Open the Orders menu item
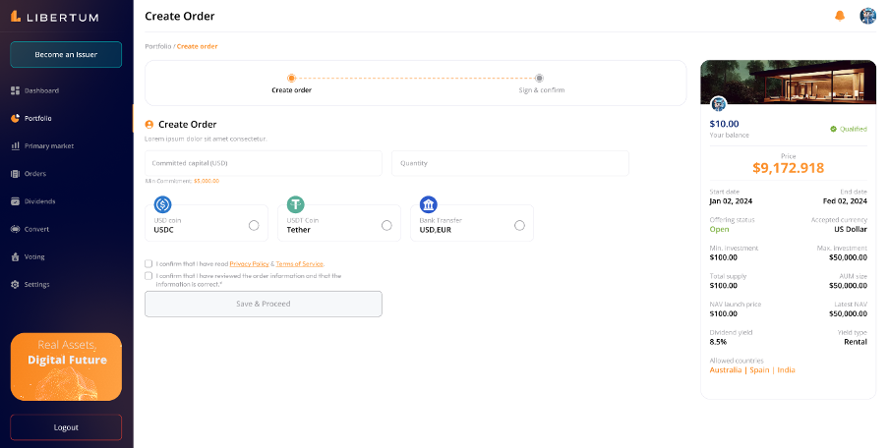The width and height of the screenshot is (889, 448). (x=35, y=174)
